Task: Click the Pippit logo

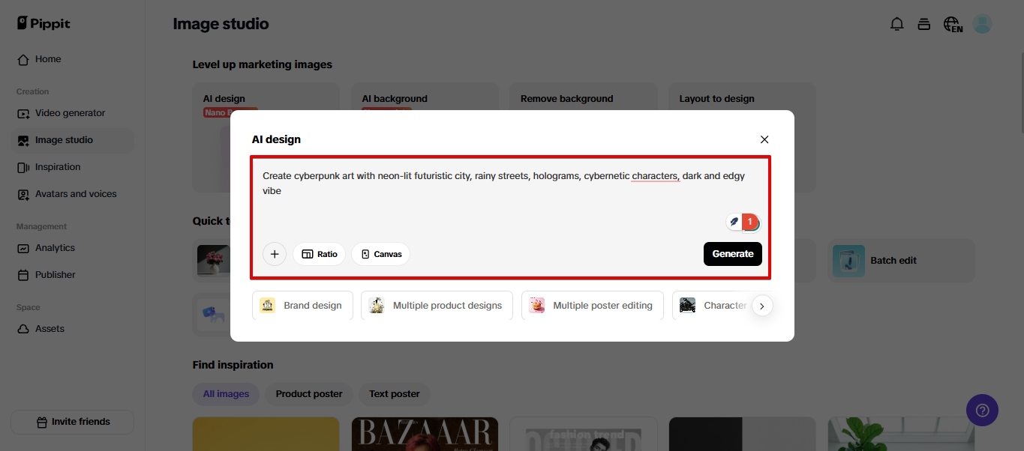Action: [46, 23]
